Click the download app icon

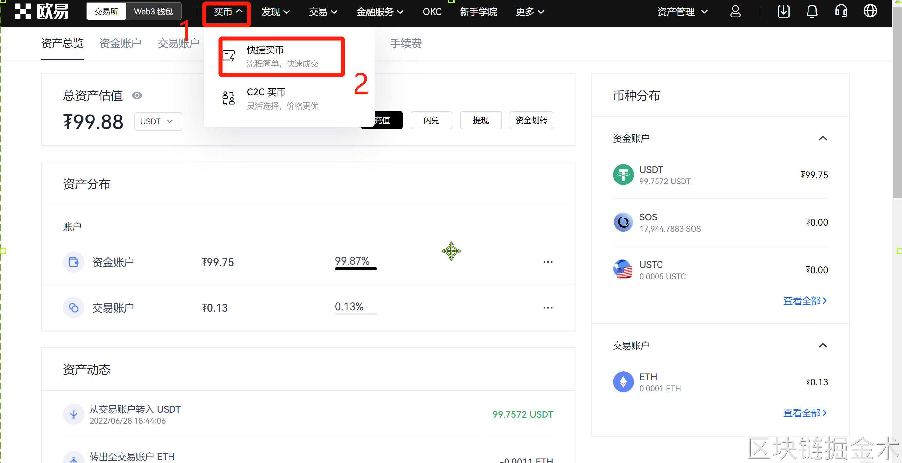point(783,12)
